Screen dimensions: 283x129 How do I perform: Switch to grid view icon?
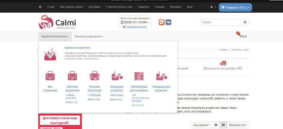pyautogui.click(x=223, y=125)
